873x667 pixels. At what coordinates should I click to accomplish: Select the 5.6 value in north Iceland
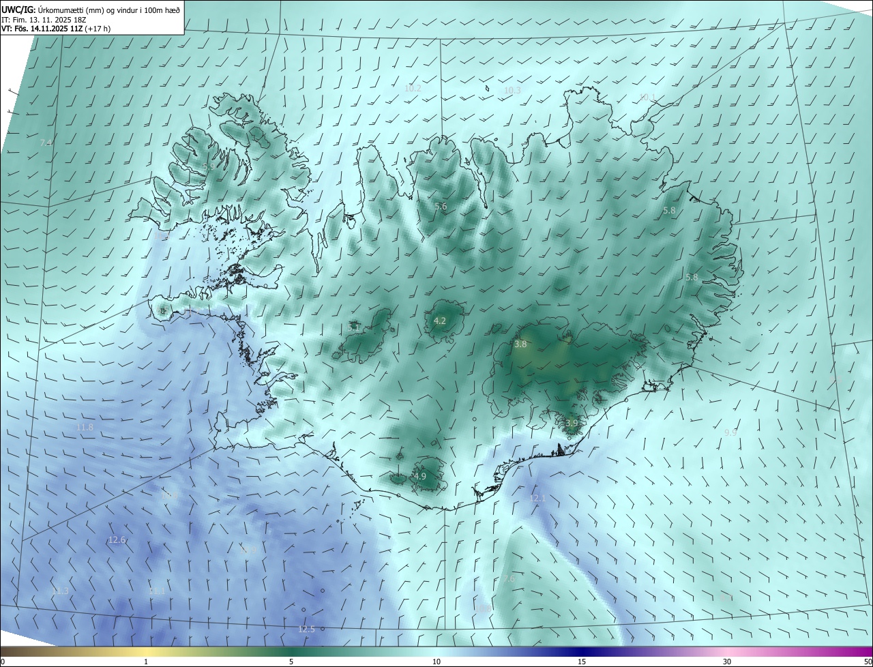[441, 207]
